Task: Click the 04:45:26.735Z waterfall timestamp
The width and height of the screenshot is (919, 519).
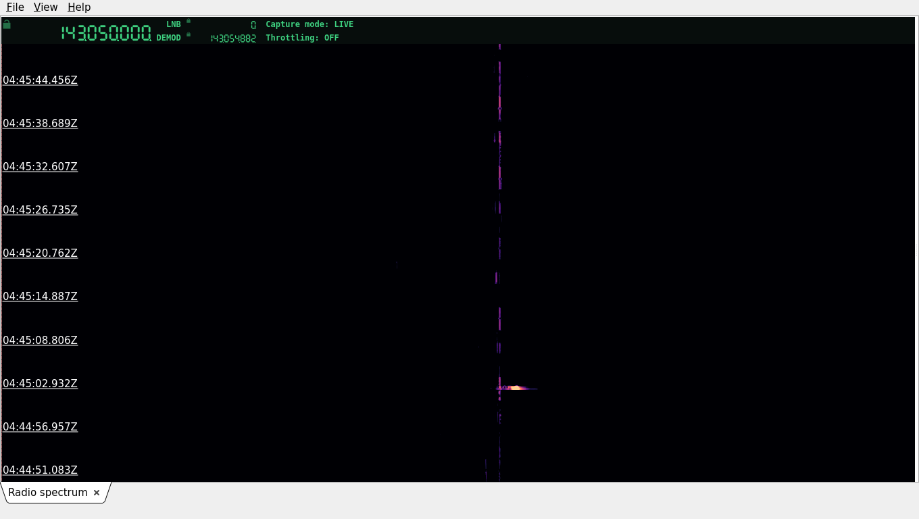Action: point(41,210)
